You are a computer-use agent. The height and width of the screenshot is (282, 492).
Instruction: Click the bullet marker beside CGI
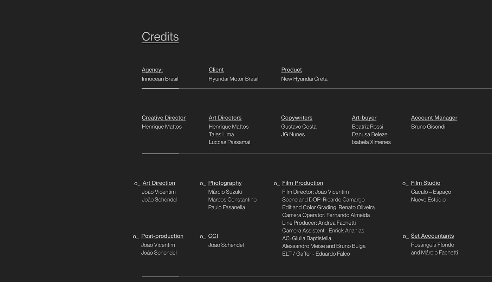(202, 237)
